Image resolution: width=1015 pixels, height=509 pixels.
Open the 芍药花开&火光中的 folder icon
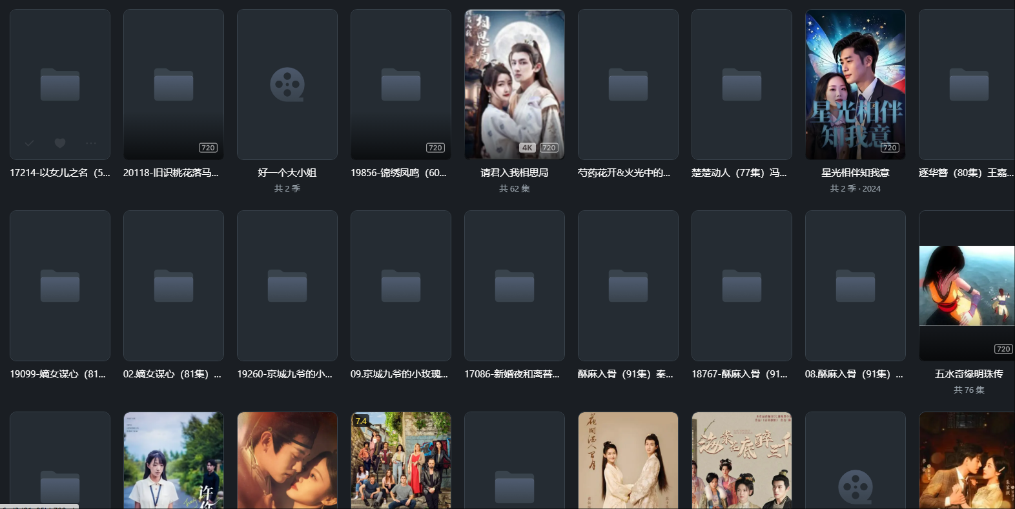pos(628,85)
